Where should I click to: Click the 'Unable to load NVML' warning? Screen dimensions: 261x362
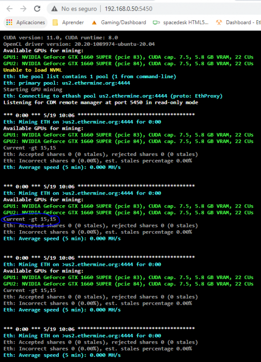coord(32,70)
